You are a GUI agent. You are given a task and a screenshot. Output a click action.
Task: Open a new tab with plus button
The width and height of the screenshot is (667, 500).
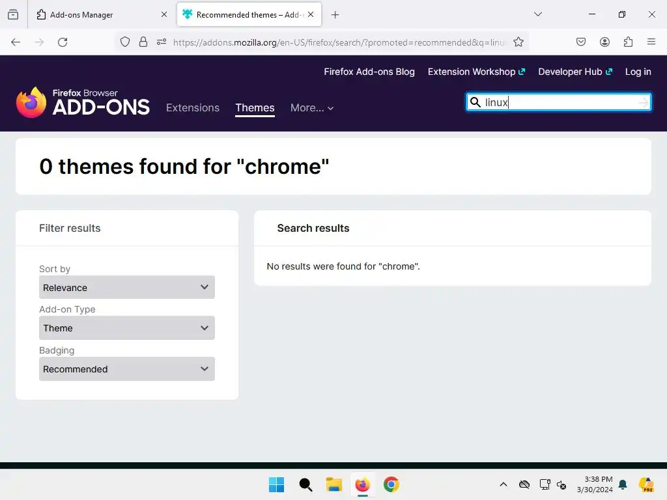(x=335, y=15)
